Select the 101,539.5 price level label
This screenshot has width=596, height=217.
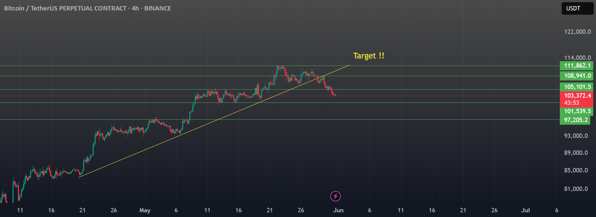(x=576, y=111)
